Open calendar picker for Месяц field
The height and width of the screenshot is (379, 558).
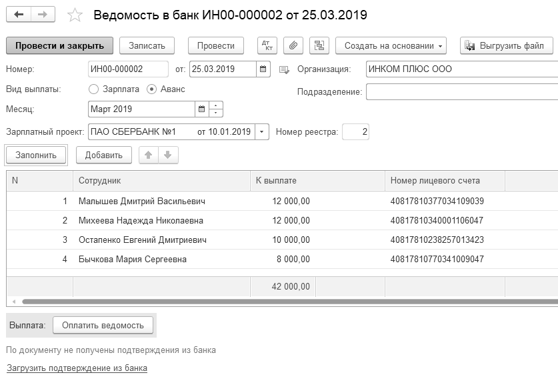click(202, 109)
